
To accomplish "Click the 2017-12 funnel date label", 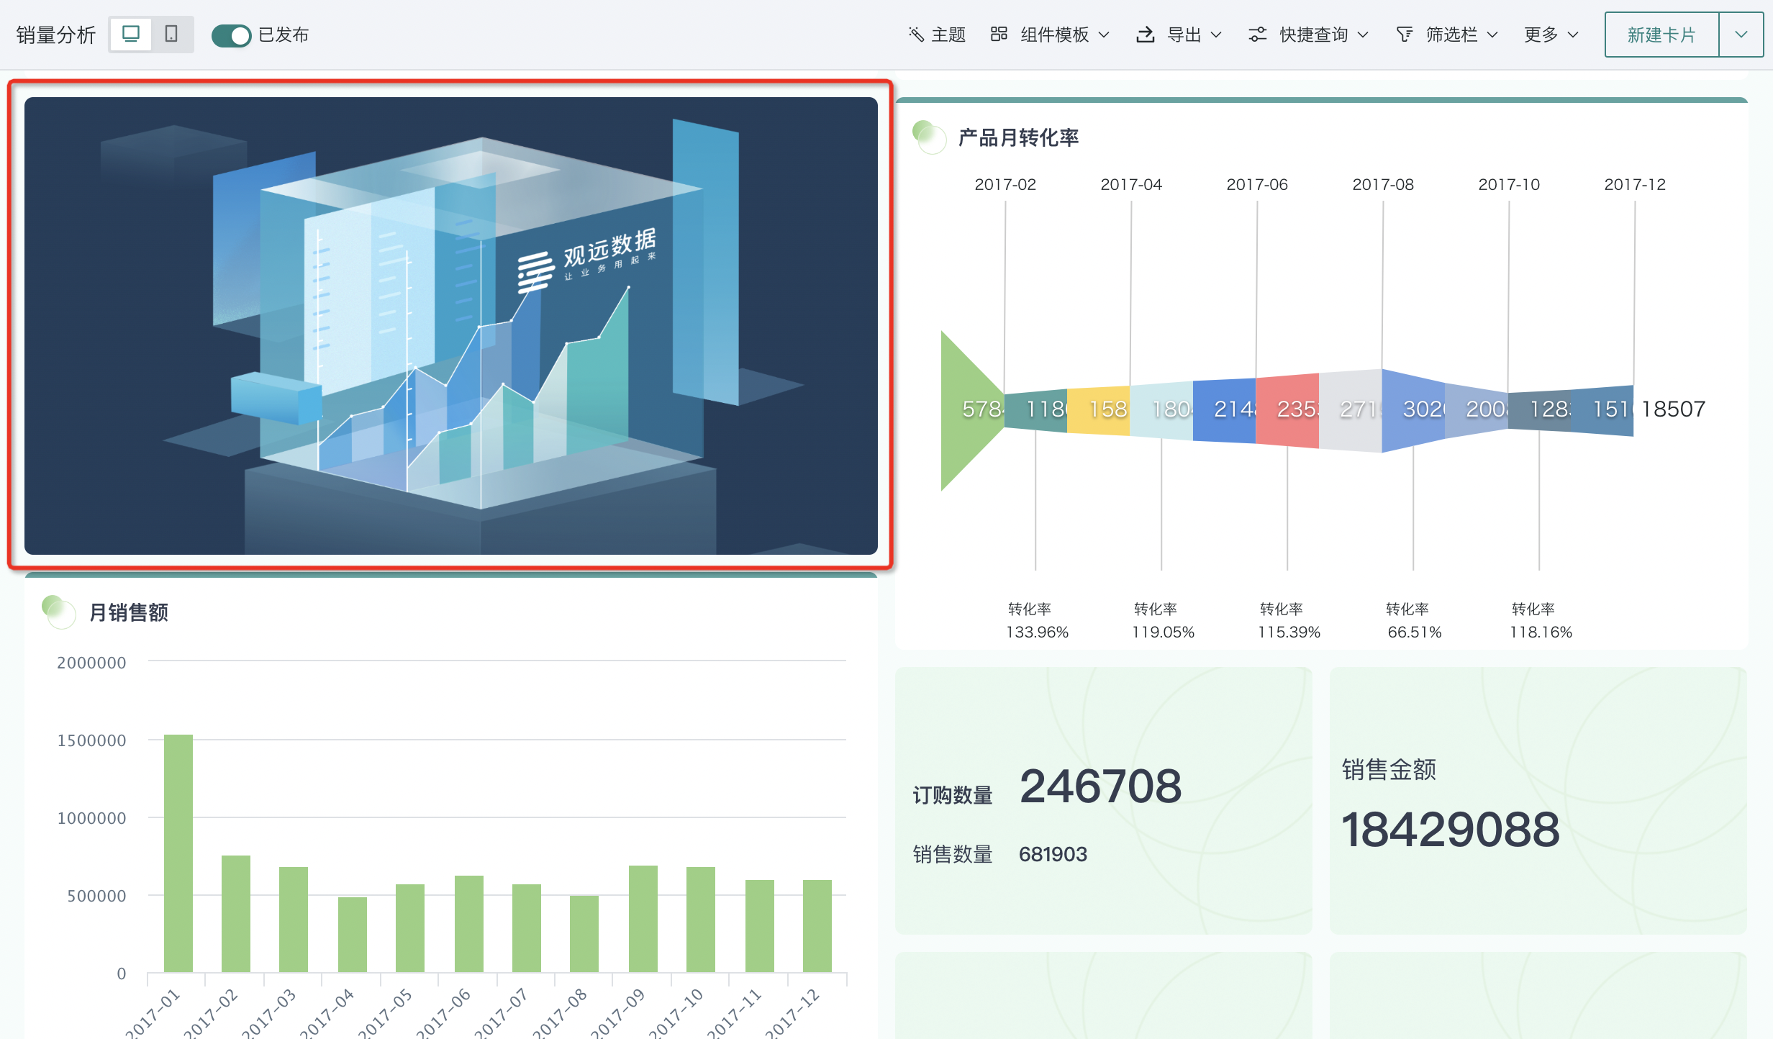I will [1635, 184].
